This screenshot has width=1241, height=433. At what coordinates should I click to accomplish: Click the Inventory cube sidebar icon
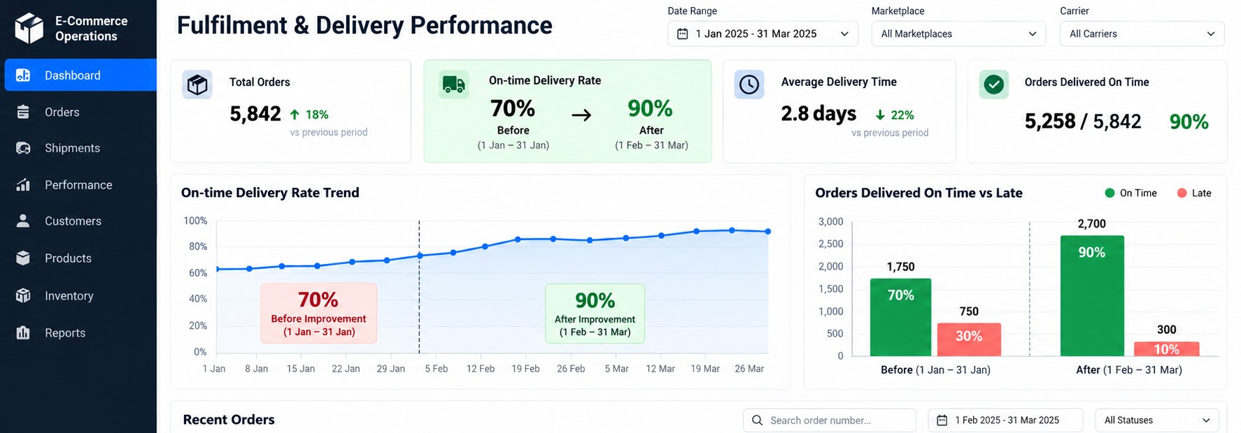coord(23,295)
